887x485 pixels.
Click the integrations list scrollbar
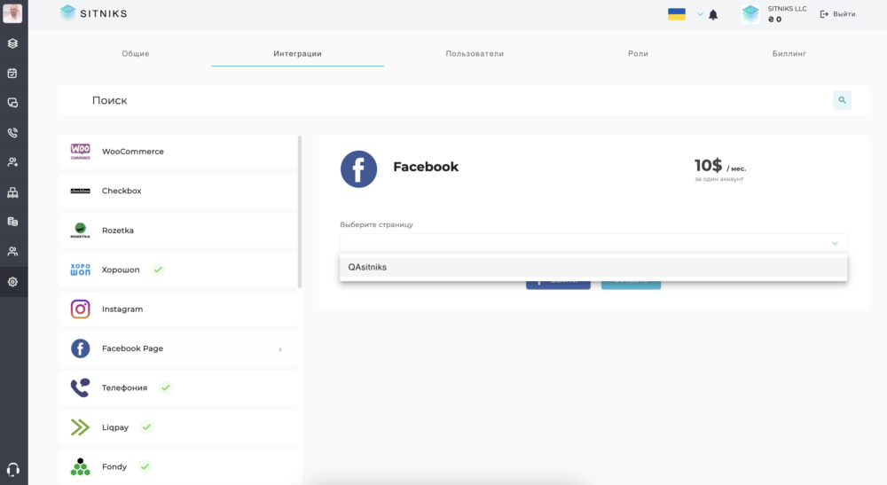click(x=299, y=212)
